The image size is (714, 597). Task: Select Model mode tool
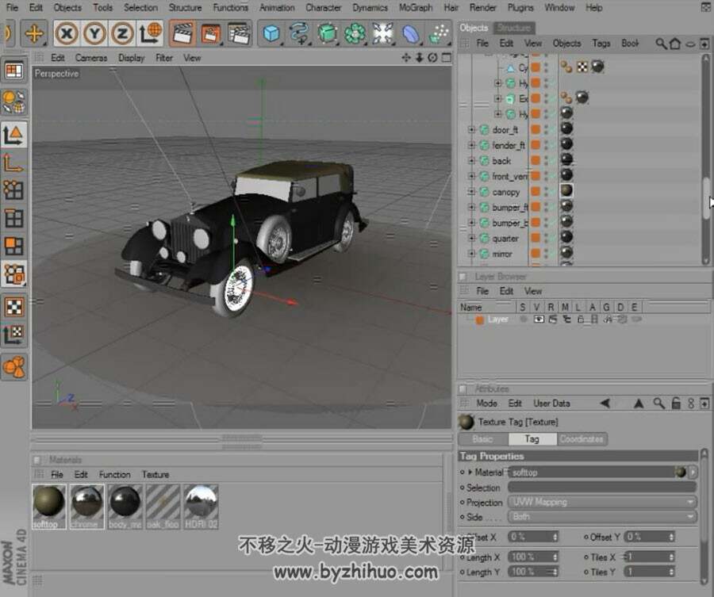click(x=13, y=135)
